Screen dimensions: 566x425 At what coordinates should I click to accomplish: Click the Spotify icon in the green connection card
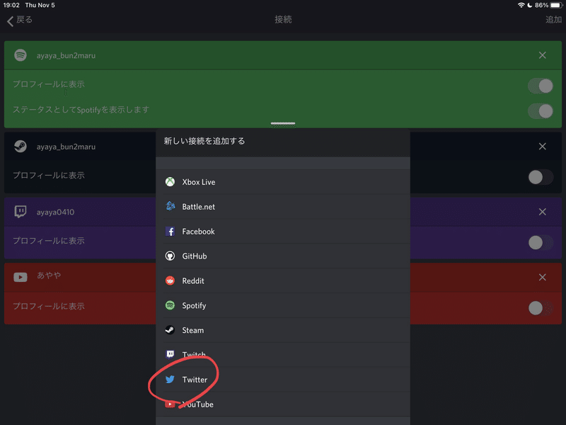[x=21, y=55]
